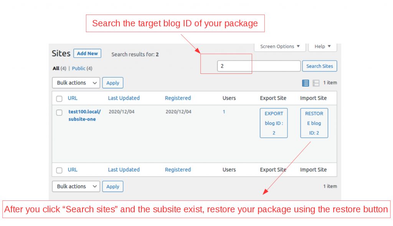393x226 pixels.
Task: Show All (4) sites filter
Action: coord(59,68)
